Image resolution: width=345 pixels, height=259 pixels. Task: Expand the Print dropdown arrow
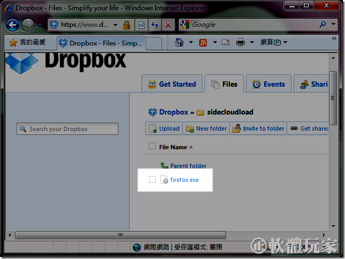[252, 42]
